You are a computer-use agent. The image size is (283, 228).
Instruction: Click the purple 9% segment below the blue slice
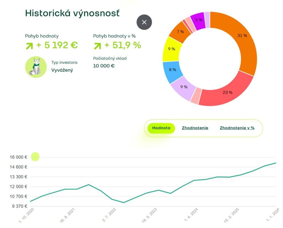[184, 87]
